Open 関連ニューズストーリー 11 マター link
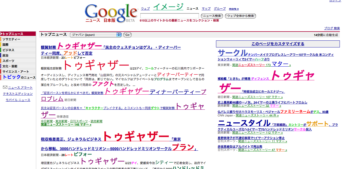This screenshot has height=169, width=342. tap(262, 141)
